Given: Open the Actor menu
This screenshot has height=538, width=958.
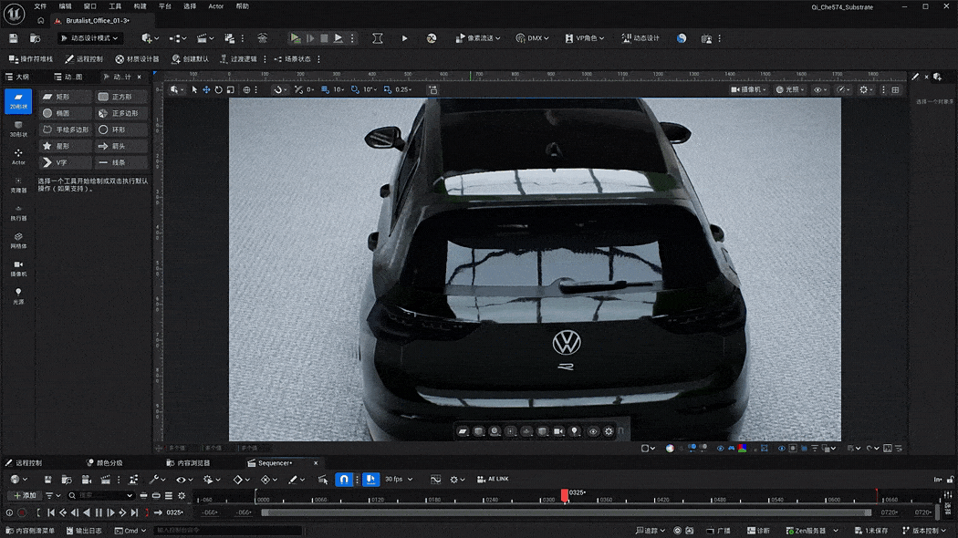Looking at the screenshot, I should (215, 6).
